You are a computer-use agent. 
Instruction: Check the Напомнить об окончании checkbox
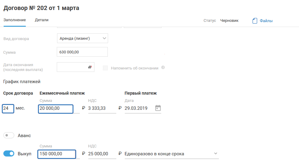click(105, 68)
